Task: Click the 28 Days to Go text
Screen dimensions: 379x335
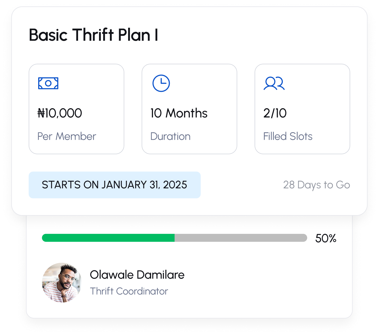Action: [x=316, y=185]
